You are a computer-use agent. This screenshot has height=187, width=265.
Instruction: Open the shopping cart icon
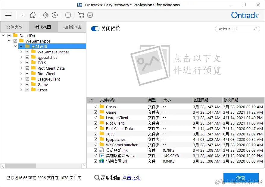pos(81,15)
